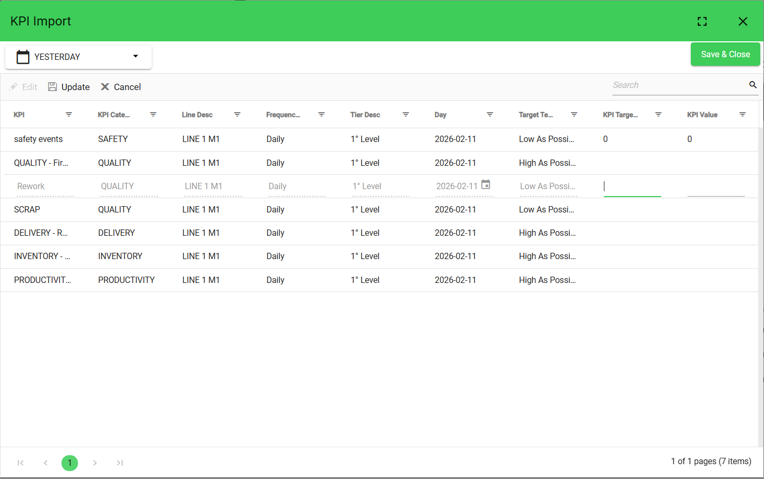Click the search magnifier icon
The height and width of the screenshot is (479, 764).
(752, 85)
